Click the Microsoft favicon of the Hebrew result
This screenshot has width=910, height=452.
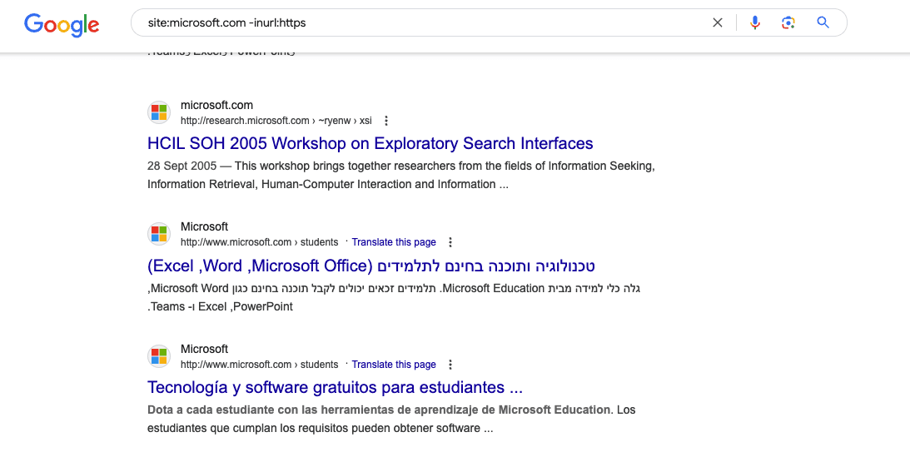(159, 234)
